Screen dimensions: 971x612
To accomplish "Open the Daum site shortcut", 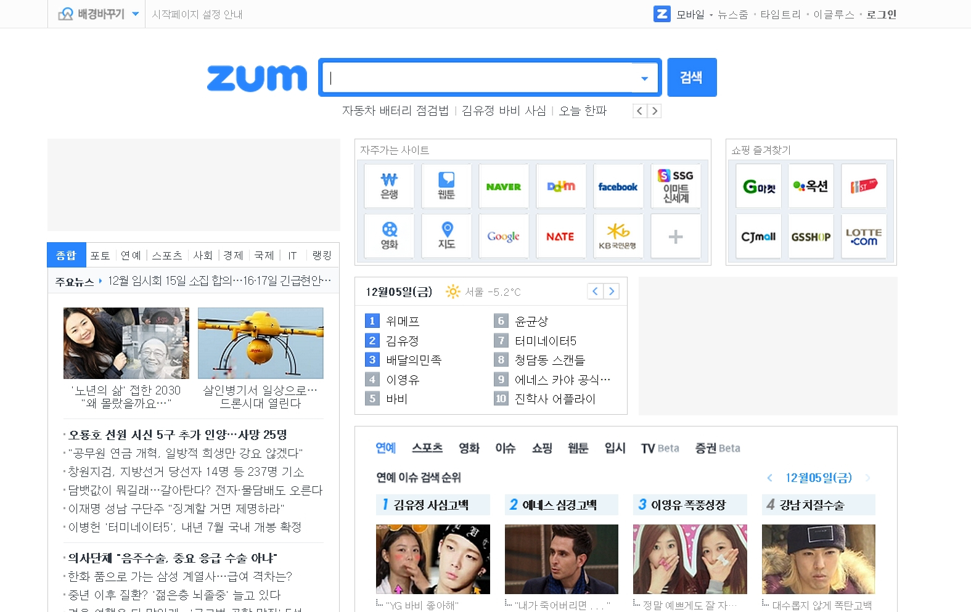I will [x=561, y=186].
